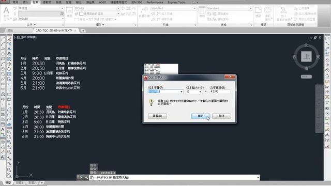Click the Table ribbon button

pos(202,12)
